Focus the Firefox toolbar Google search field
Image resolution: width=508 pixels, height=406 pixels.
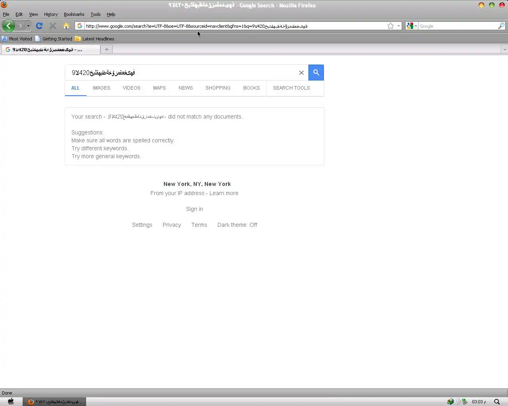[458, 26]
